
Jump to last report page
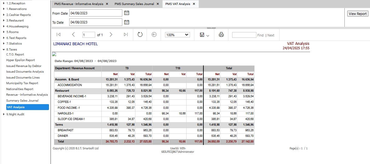pyautogui.click(x=126, y=35)
